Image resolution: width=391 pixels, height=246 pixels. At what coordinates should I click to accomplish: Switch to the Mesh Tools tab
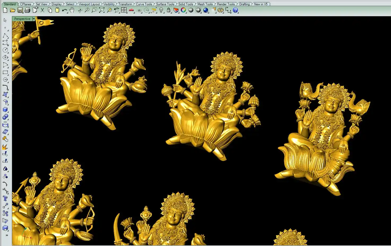click(205, 4)
